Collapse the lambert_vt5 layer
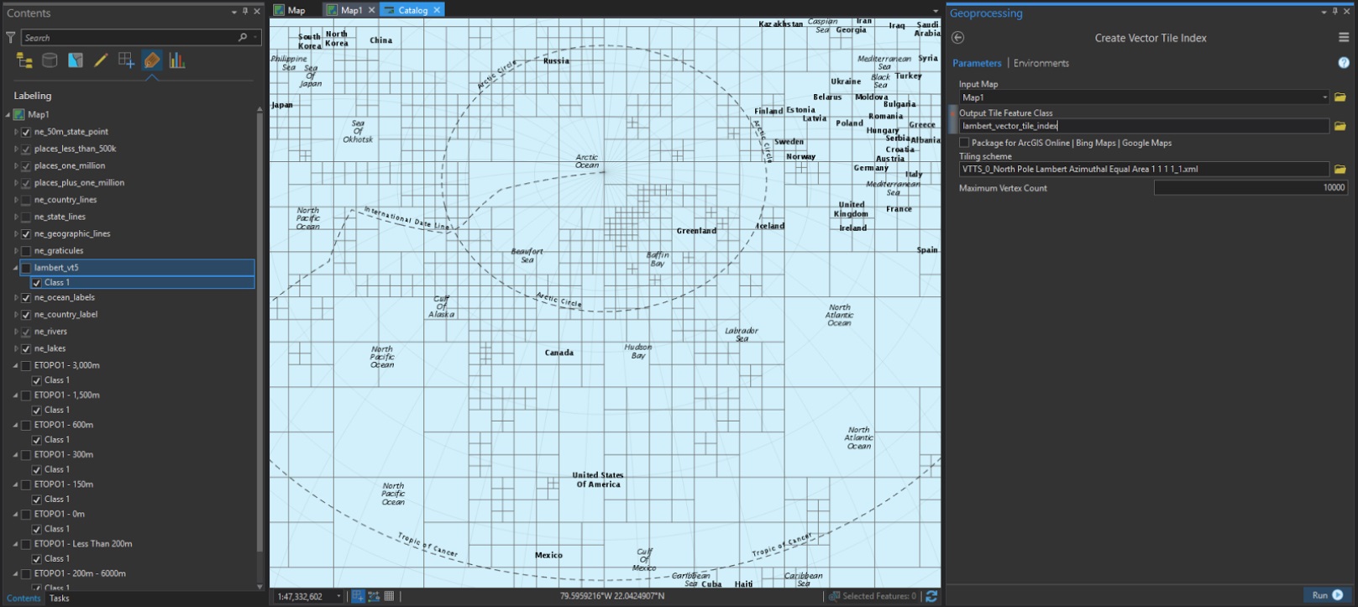Screen dimensions: 1358x607 point(16,268)
